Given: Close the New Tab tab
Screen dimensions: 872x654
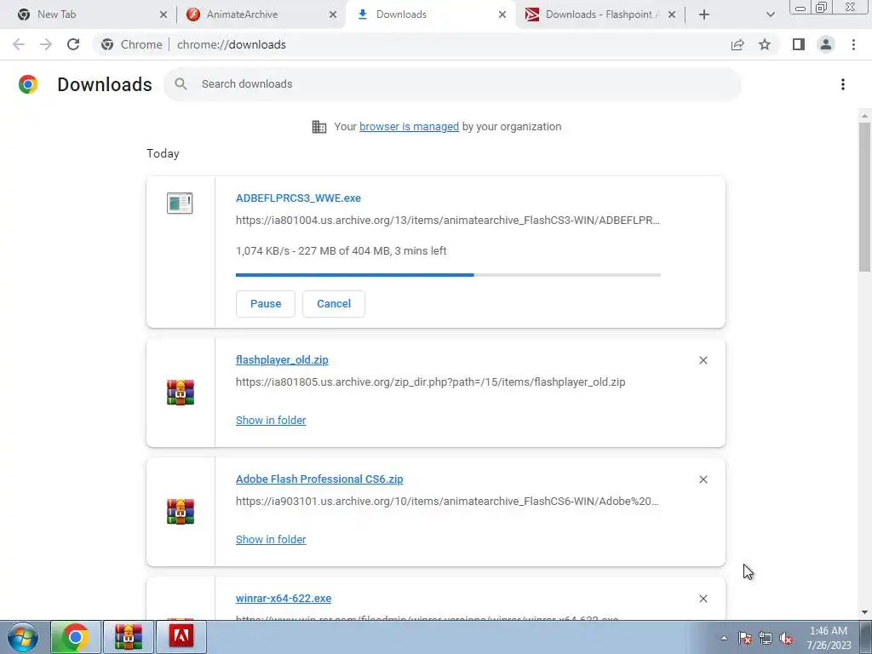Looking at the screenshot, I should (x=163, y=14).
